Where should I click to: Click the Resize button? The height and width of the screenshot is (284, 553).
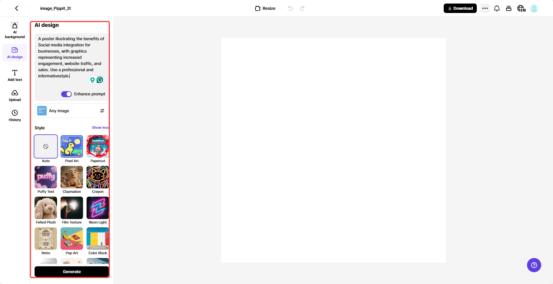pos(265,8)
